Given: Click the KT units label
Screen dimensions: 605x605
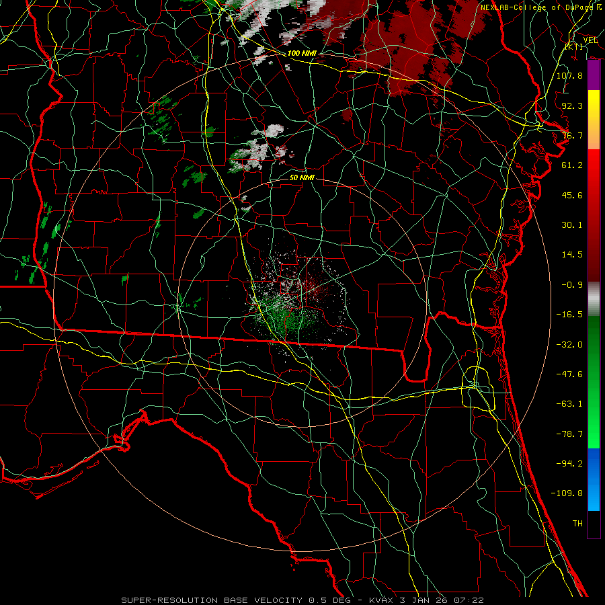Looking at the screenshot, I should point(574,46).
